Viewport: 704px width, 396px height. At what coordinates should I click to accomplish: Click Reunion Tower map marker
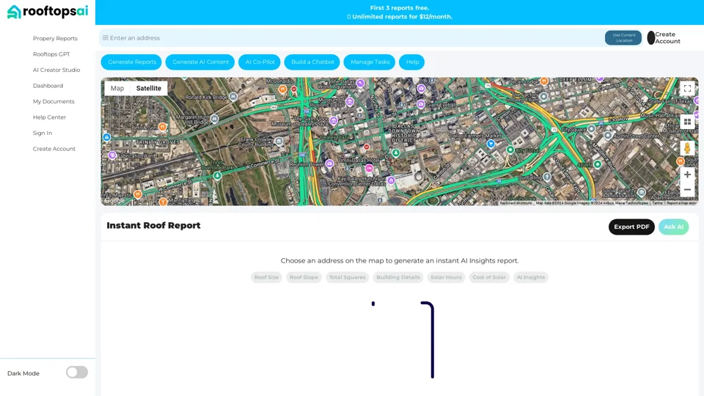coord(329,164)
